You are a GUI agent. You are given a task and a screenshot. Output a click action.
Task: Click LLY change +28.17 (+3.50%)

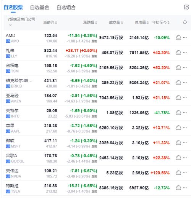click(81, 51)
